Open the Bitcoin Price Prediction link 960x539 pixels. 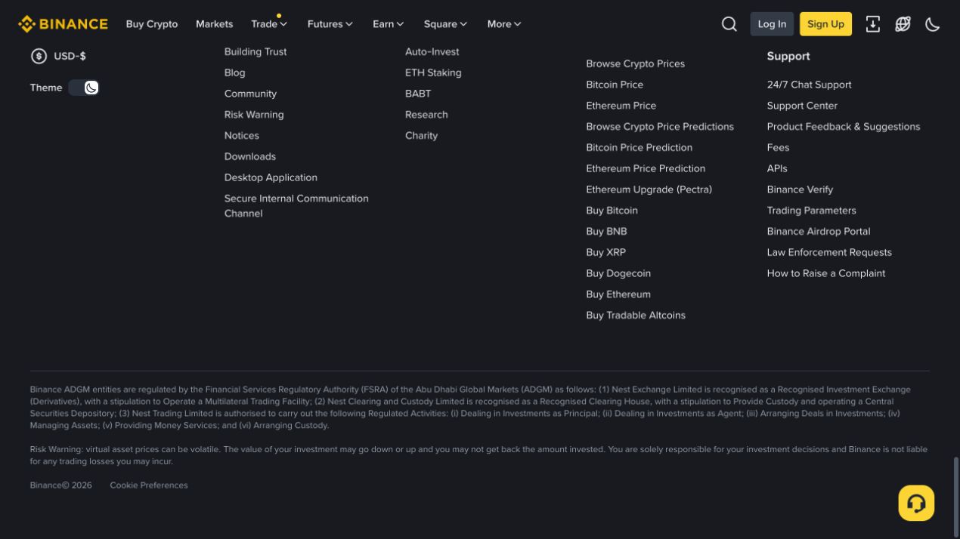point(639,147)
